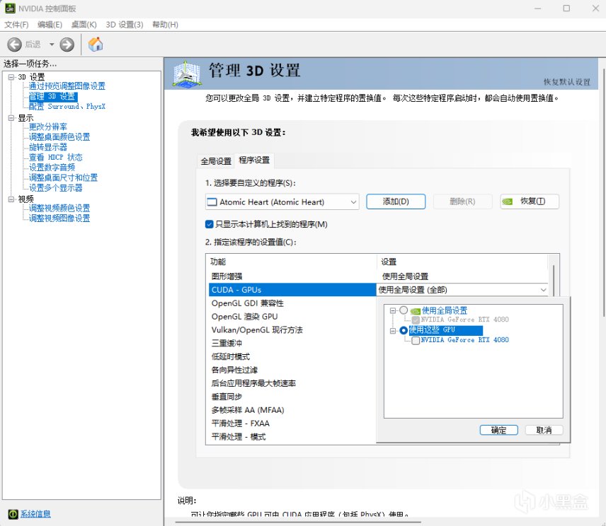
Task: Confirm with the 确定 button
Action: [498, 430]
